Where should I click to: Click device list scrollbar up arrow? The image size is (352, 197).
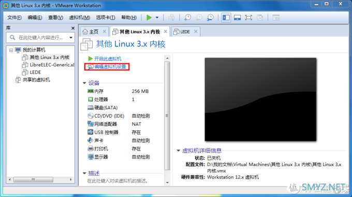(x=167, y=58)
